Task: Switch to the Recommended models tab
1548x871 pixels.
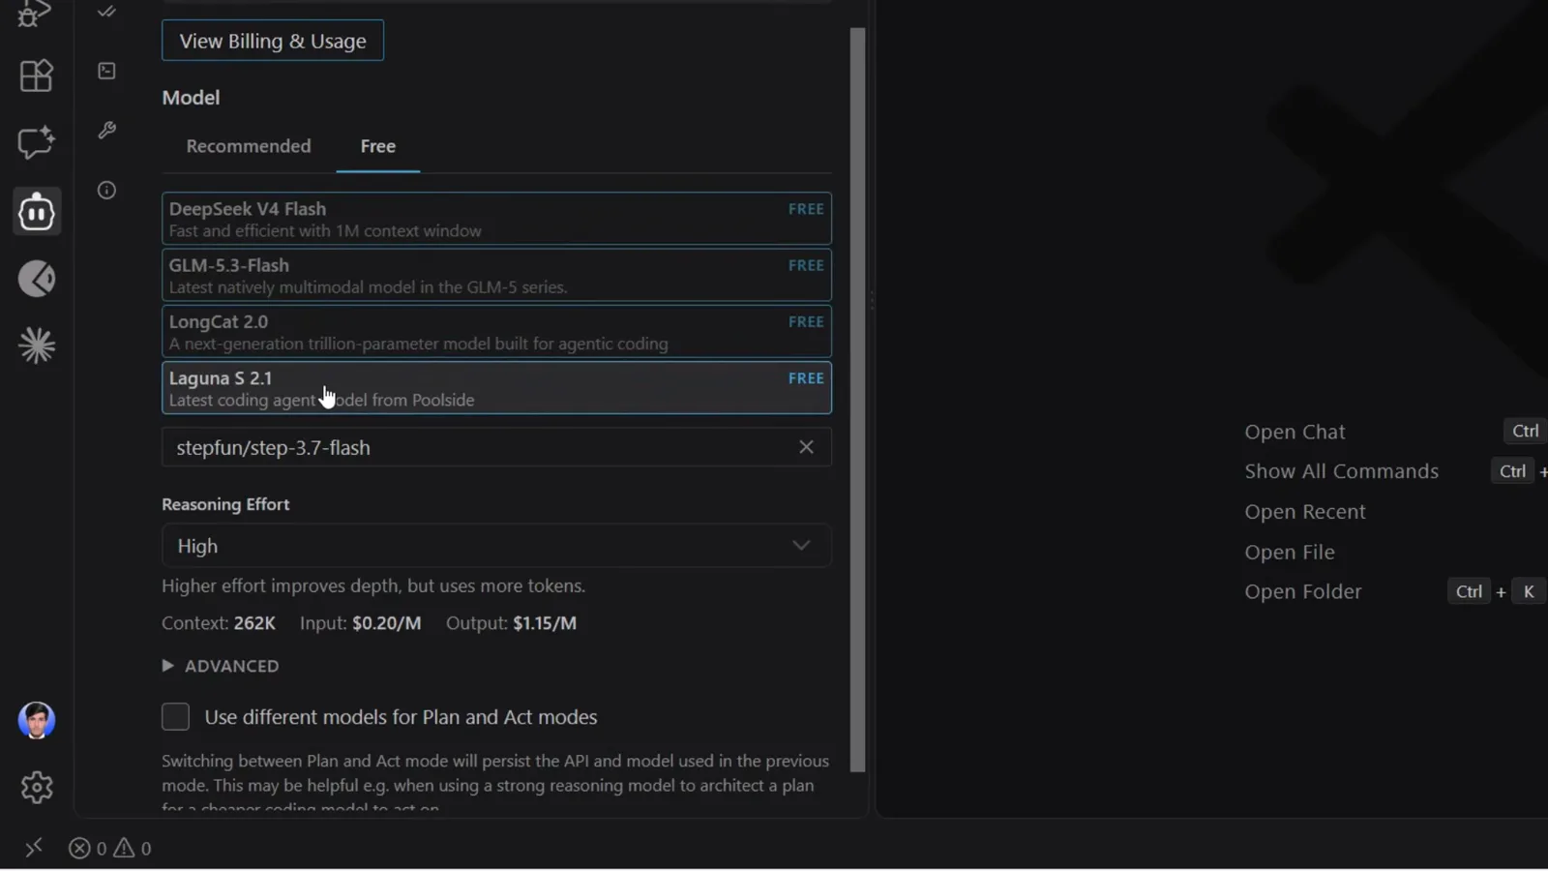Action: point(249,146)
